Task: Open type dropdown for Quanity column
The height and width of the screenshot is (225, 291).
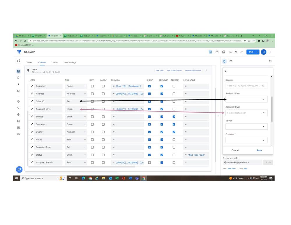Action: click(x=76, y=132)
